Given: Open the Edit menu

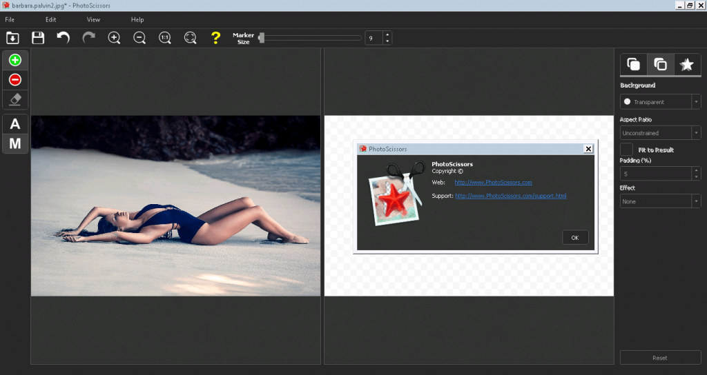Looking at the screenshot, I should click(x=50, y=20).
